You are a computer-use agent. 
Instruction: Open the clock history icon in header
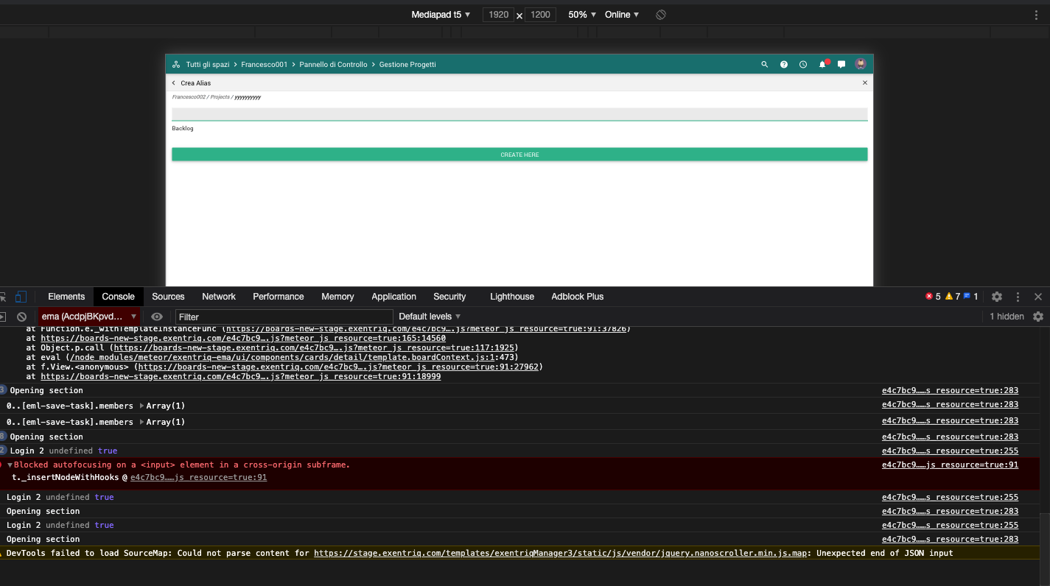[803, 65]
